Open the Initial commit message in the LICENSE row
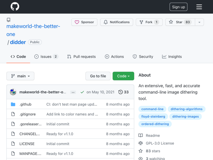Viewport: 213px width, 160px height. (58, 144)
